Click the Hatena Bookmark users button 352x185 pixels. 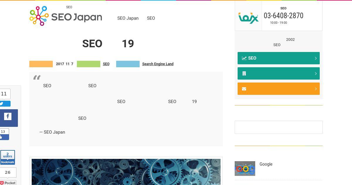pyautogui.click(x=8, y=158)
